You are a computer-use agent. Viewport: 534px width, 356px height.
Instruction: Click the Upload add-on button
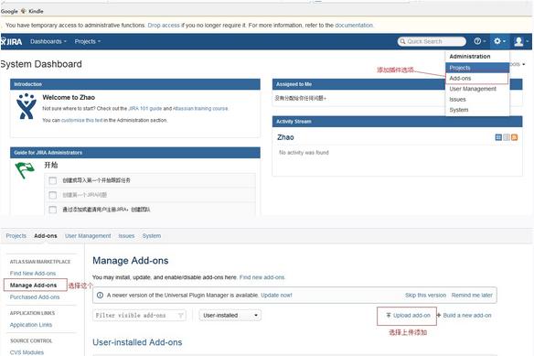408,316
